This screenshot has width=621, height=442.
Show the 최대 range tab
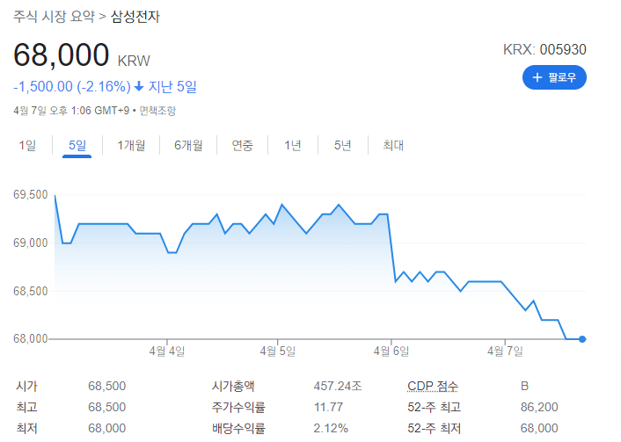tap(393, 145)
